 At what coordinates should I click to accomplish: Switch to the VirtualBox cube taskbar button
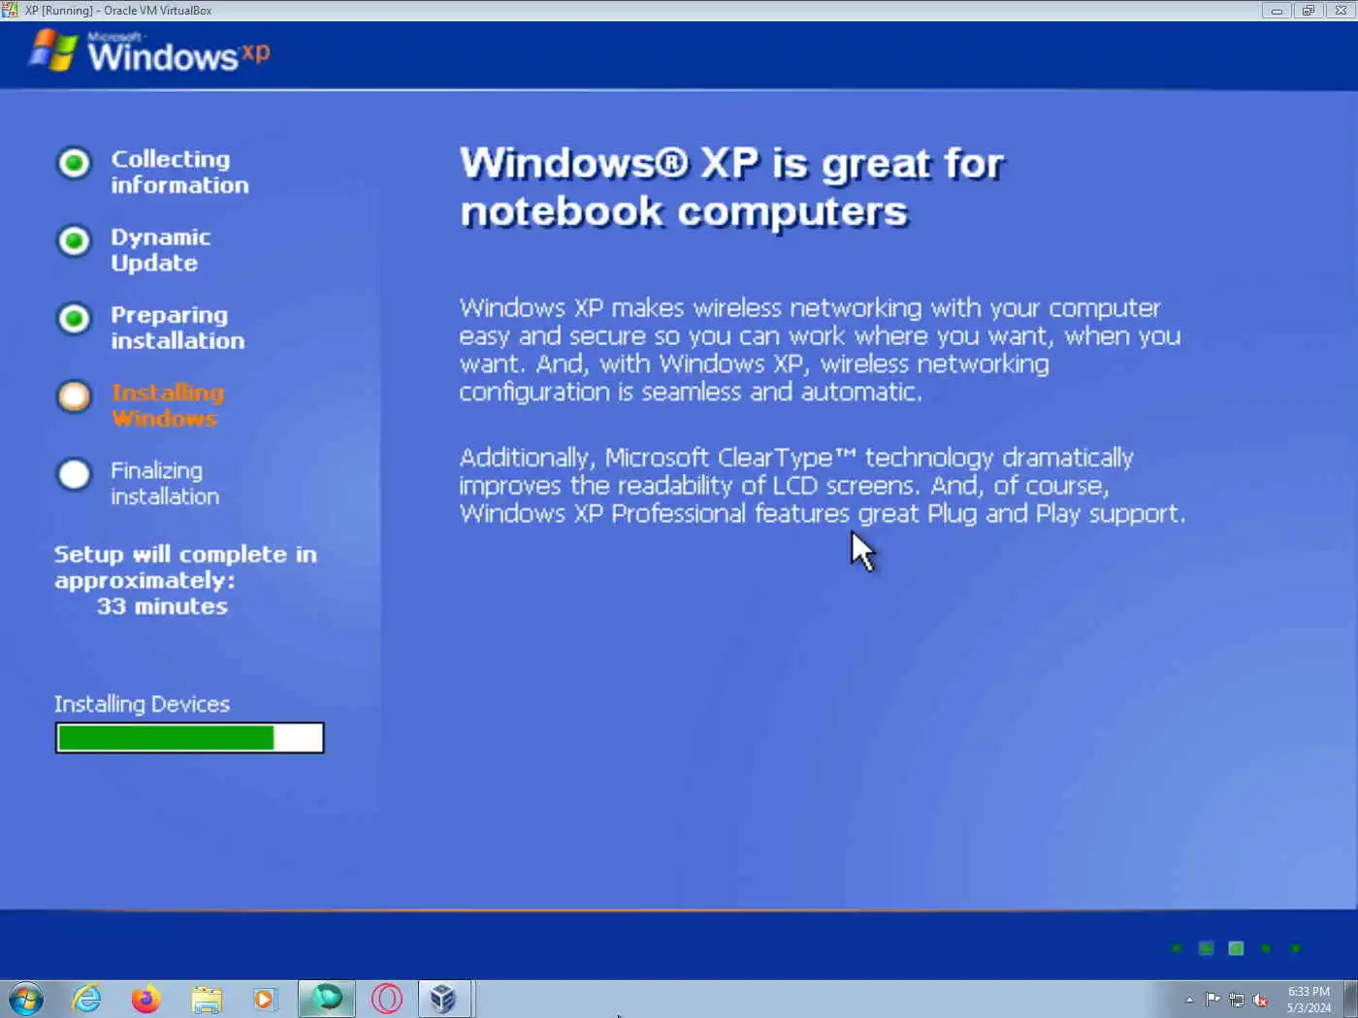point(444,999)
